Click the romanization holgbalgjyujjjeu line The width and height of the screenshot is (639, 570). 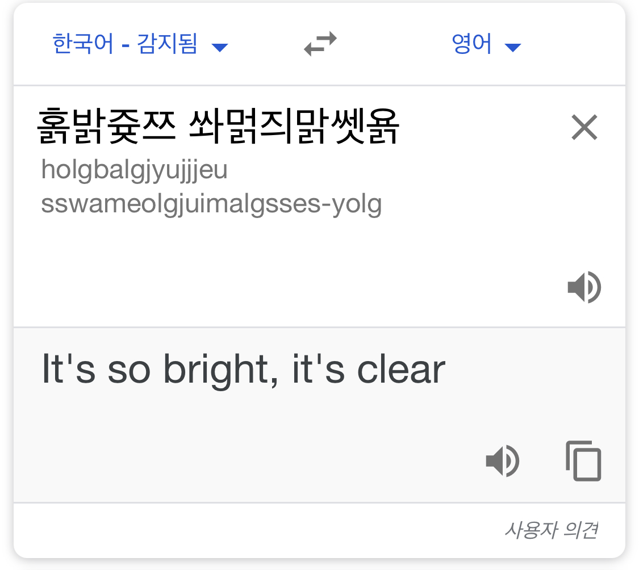tap(134, 170)
